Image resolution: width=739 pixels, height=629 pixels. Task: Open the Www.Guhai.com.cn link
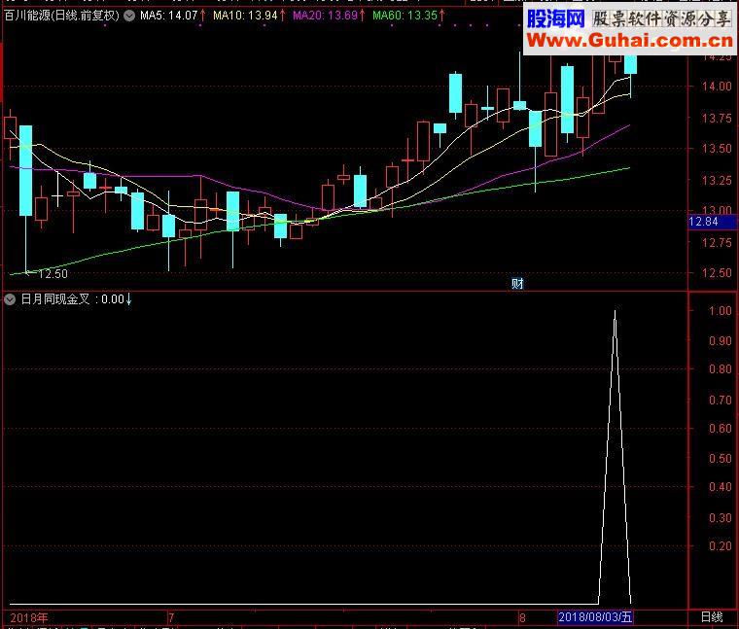tap(630, 41)
